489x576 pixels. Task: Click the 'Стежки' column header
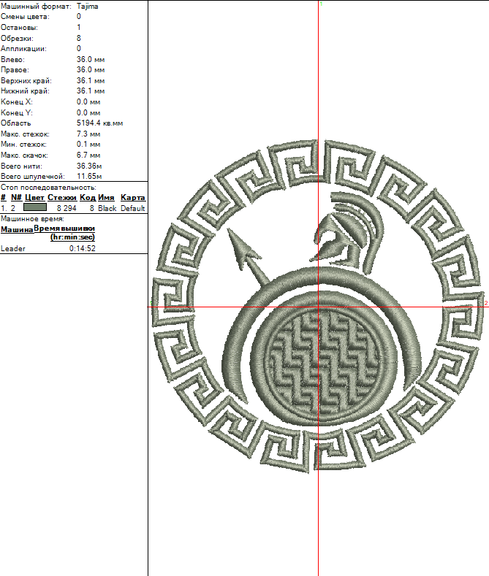pyautogui.click(x=62, y=198)
